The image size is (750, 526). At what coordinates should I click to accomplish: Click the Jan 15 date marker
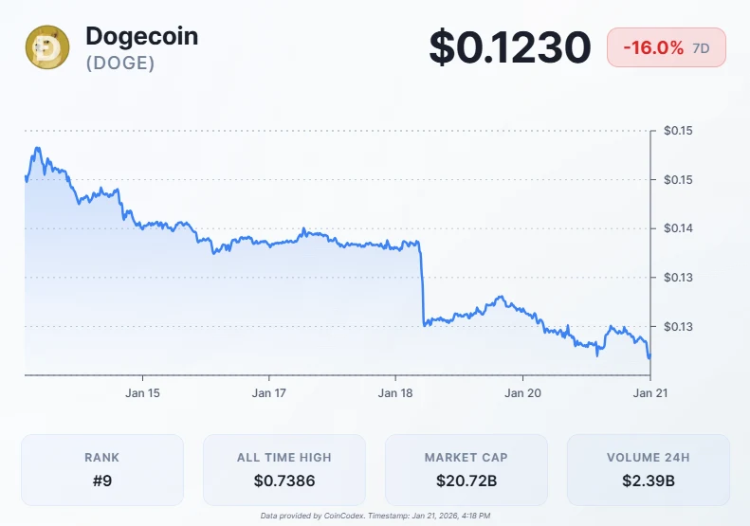(x=143, y=392)
